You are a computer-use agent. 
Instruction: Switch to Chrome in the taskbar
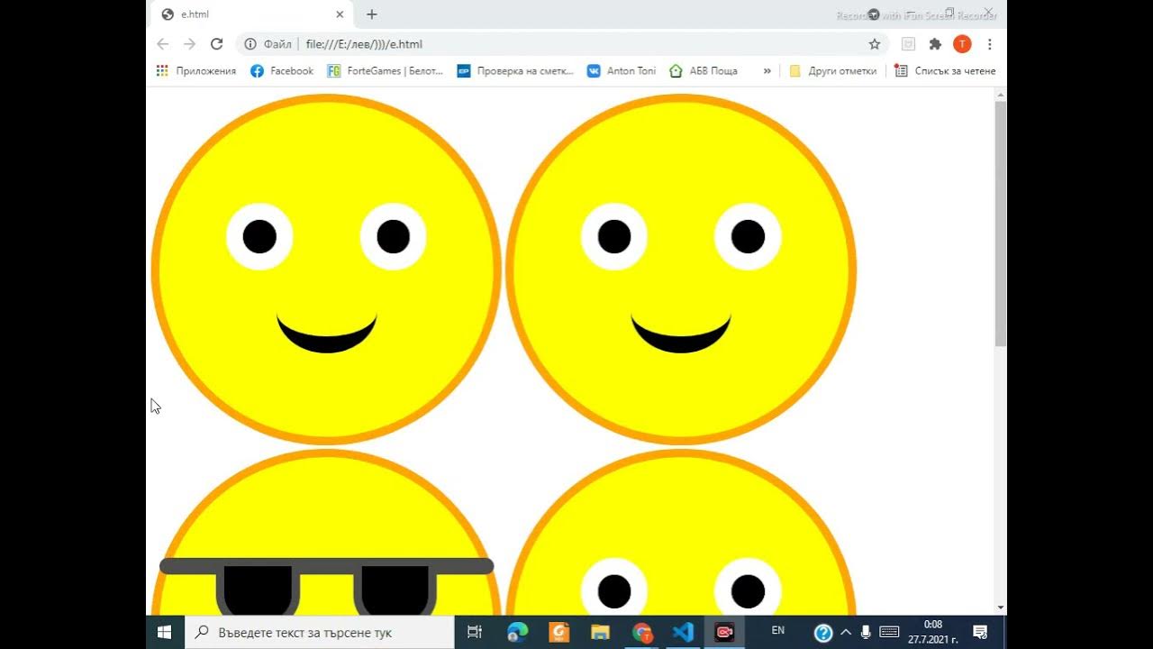[641, 632]
